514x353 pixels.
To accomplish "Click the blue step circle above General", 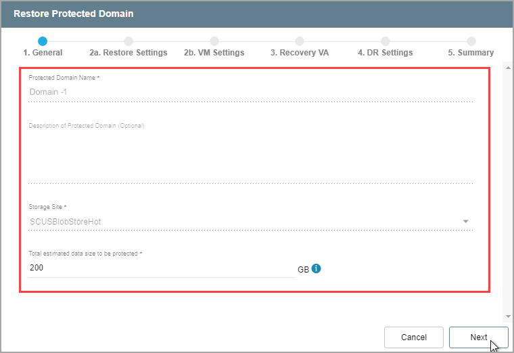I will pyautogui.click(x=43, y=41).
